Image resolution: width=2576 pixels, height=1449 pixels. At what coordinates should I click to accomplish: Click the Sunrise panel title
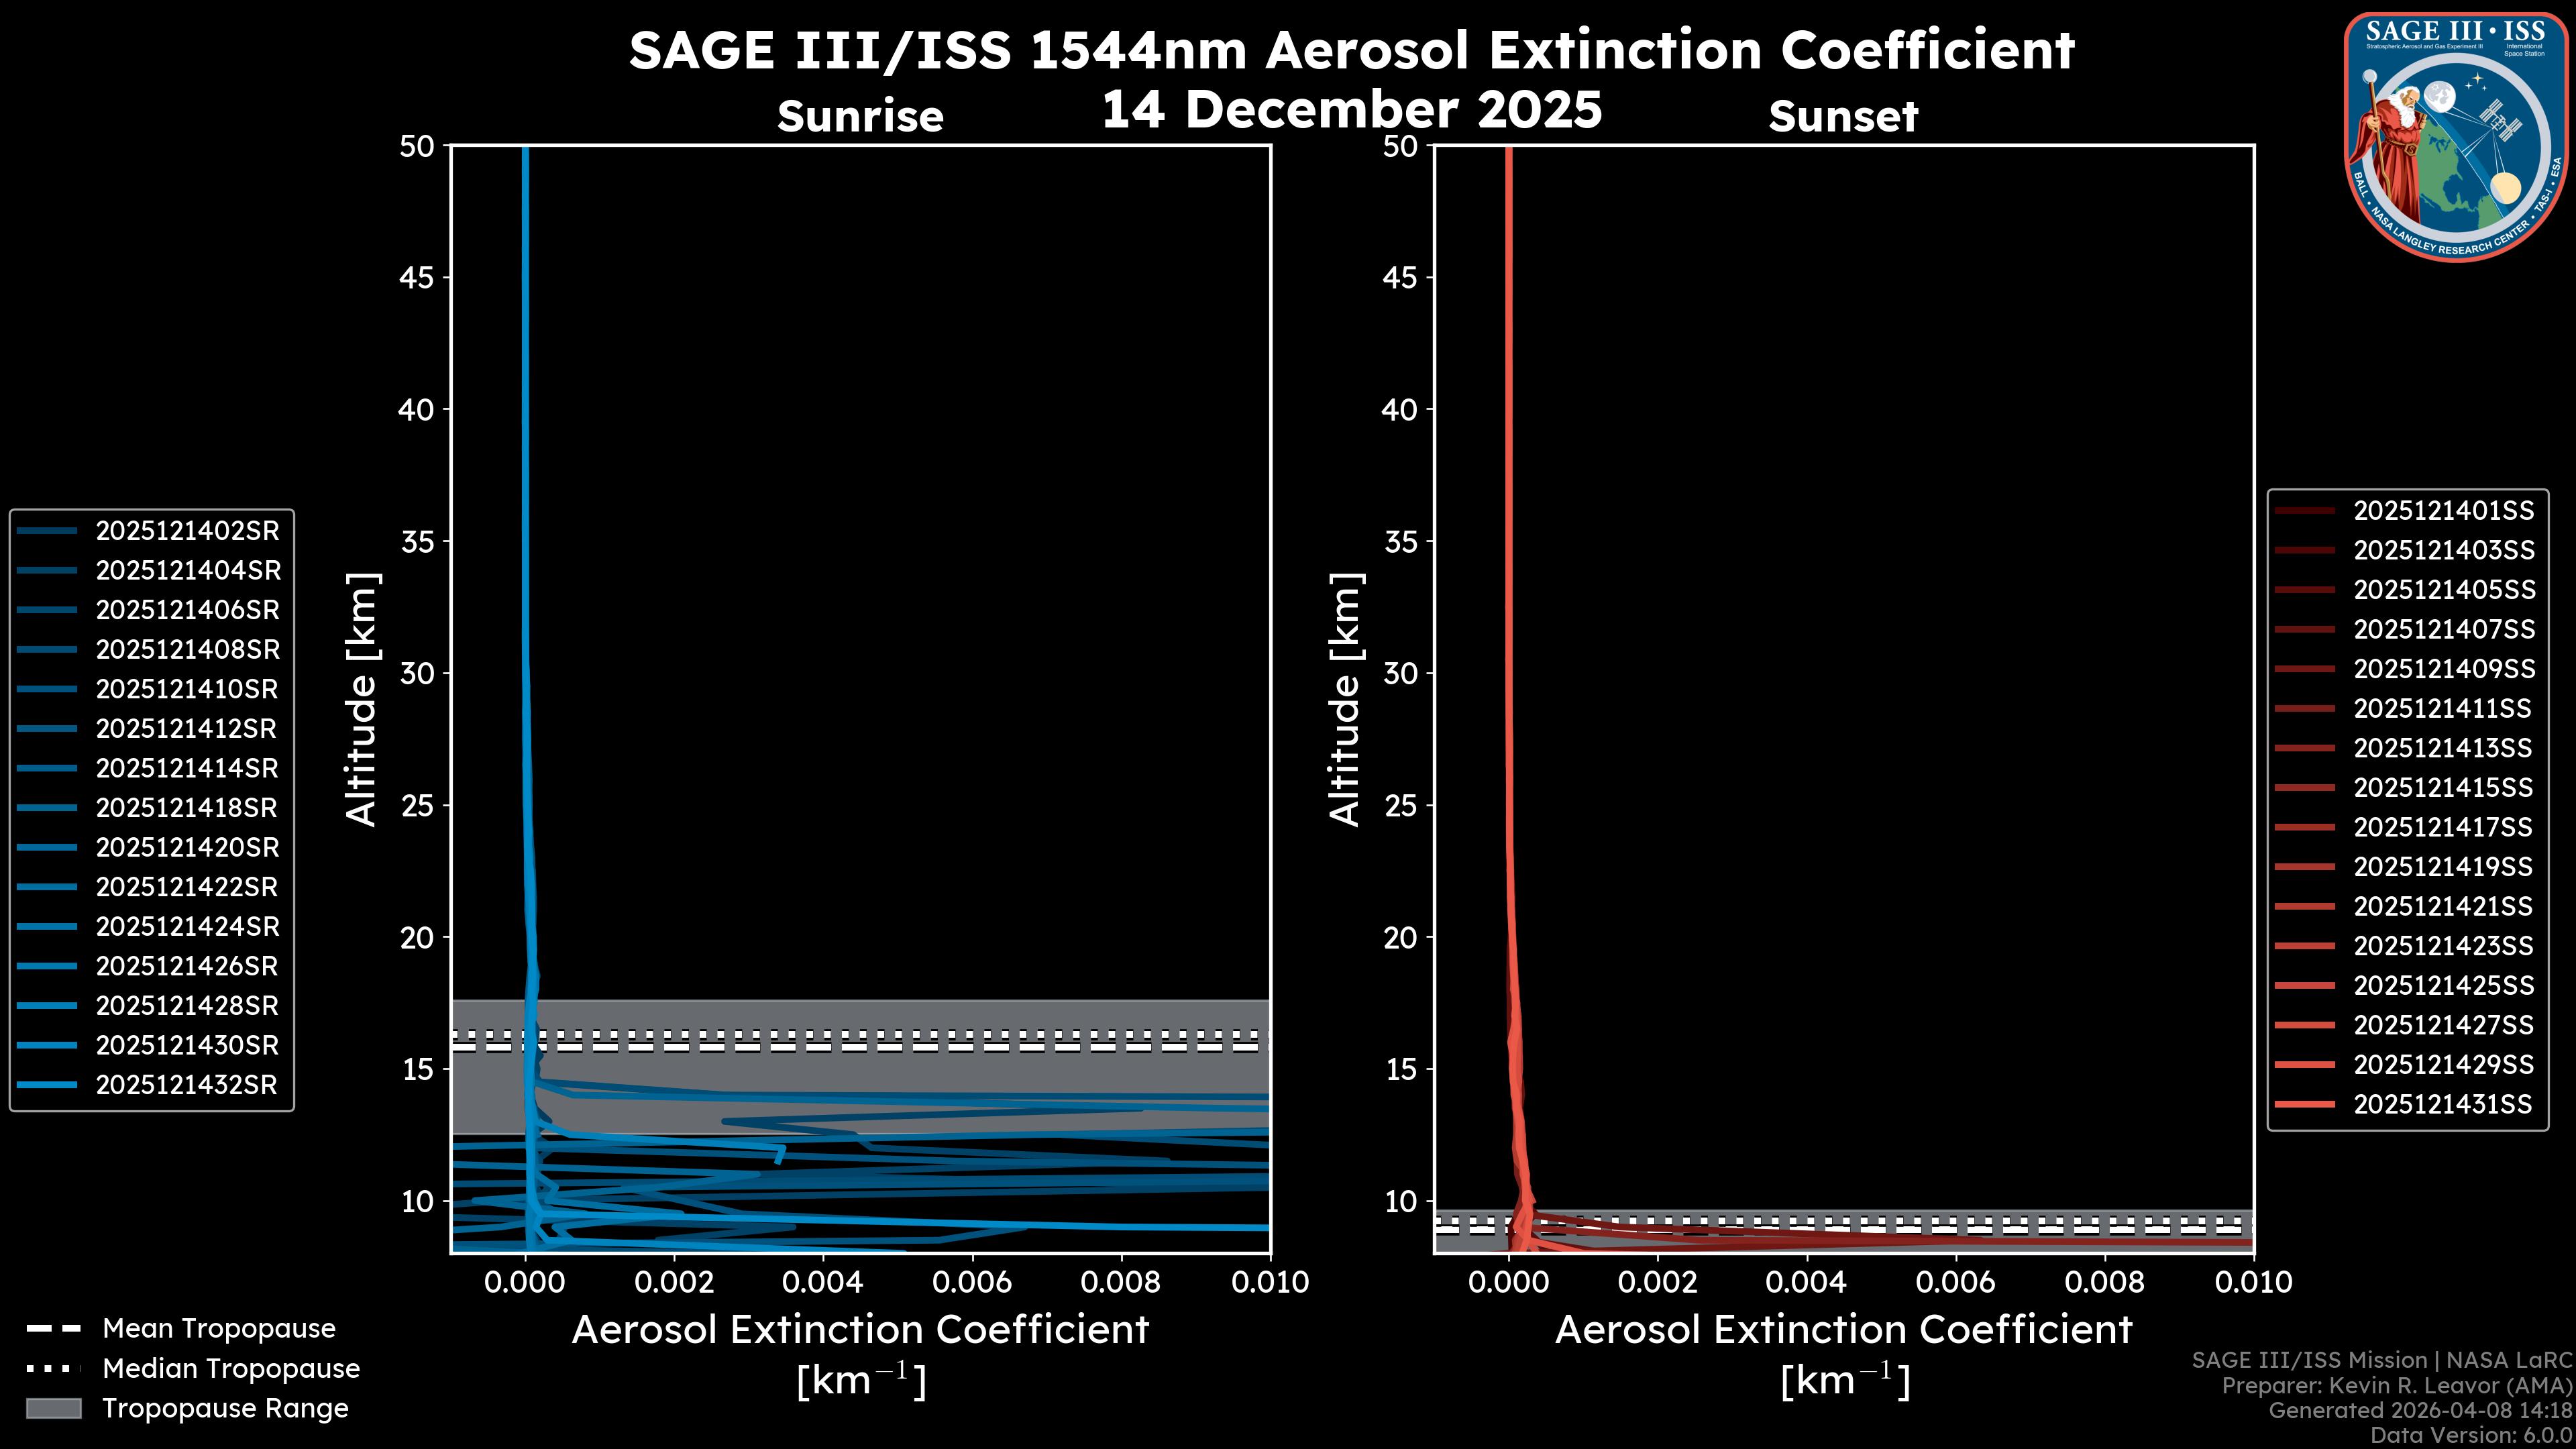[860, 116]
